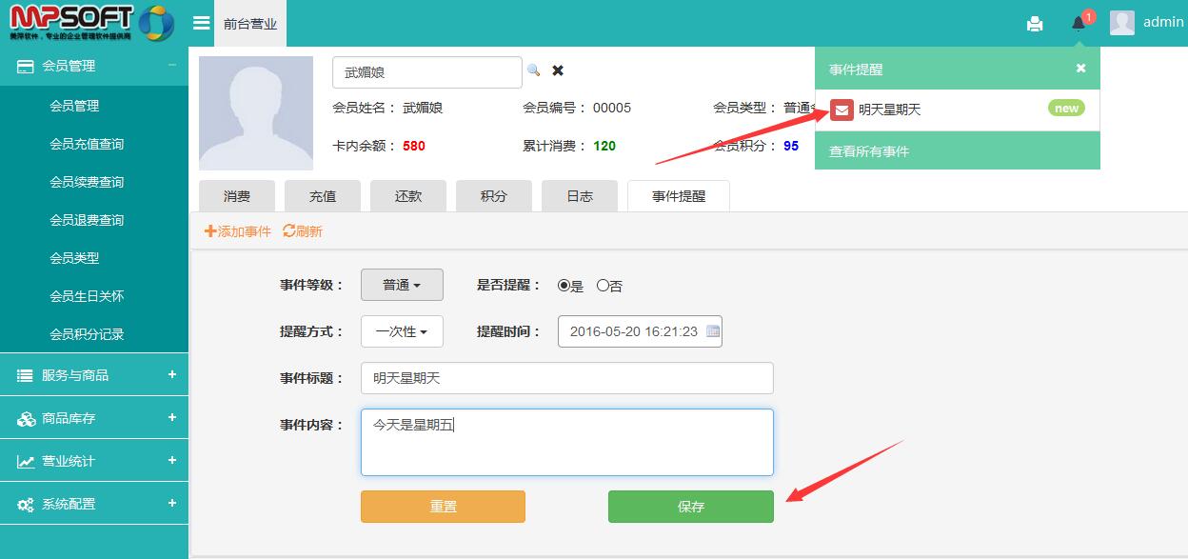Click into the 事件标题 input field
Image resolution: width=1188 pixels, height=559 pixels.
point(566,378)
